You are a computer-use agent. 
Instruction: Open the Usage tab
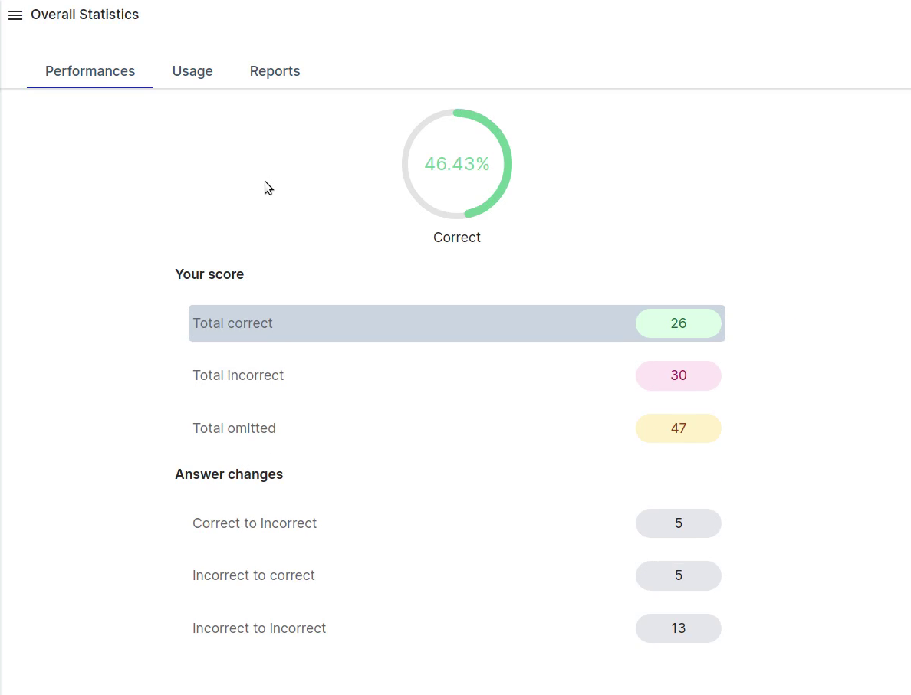click(192, 71)
